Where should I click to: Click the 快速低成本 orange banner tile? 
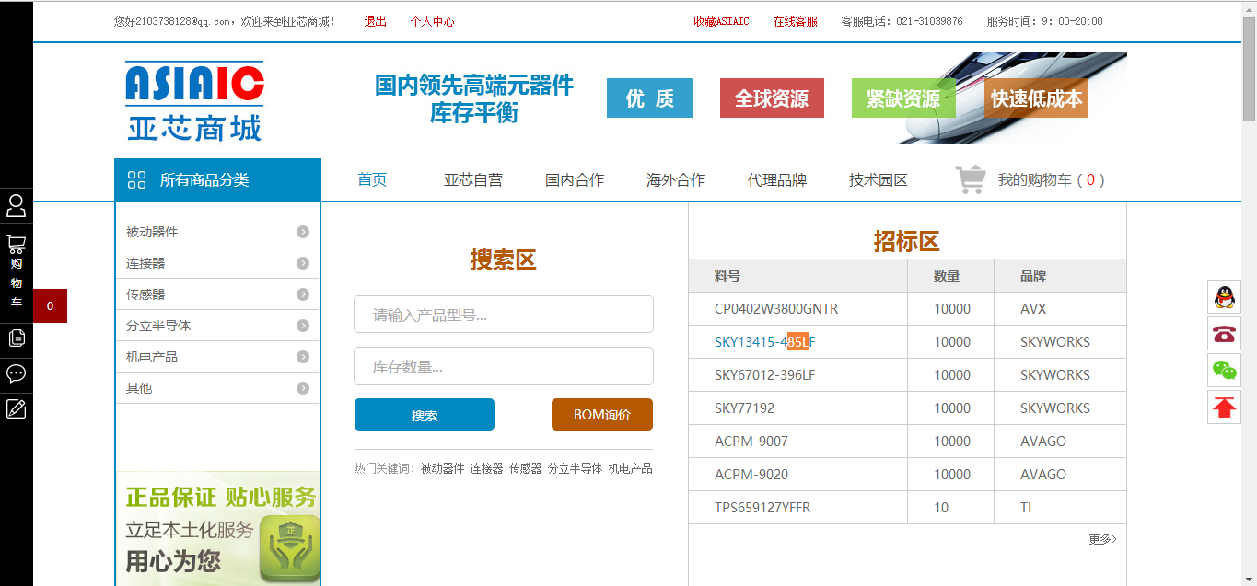click(x=1036, y=98)
